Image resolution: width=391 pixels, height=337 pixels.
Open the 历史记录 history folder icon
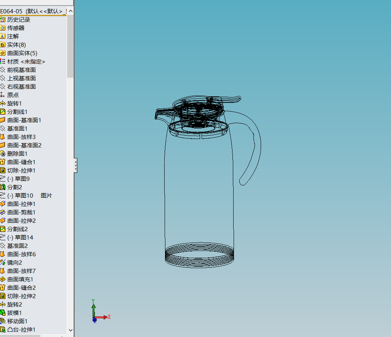[3, 19]
